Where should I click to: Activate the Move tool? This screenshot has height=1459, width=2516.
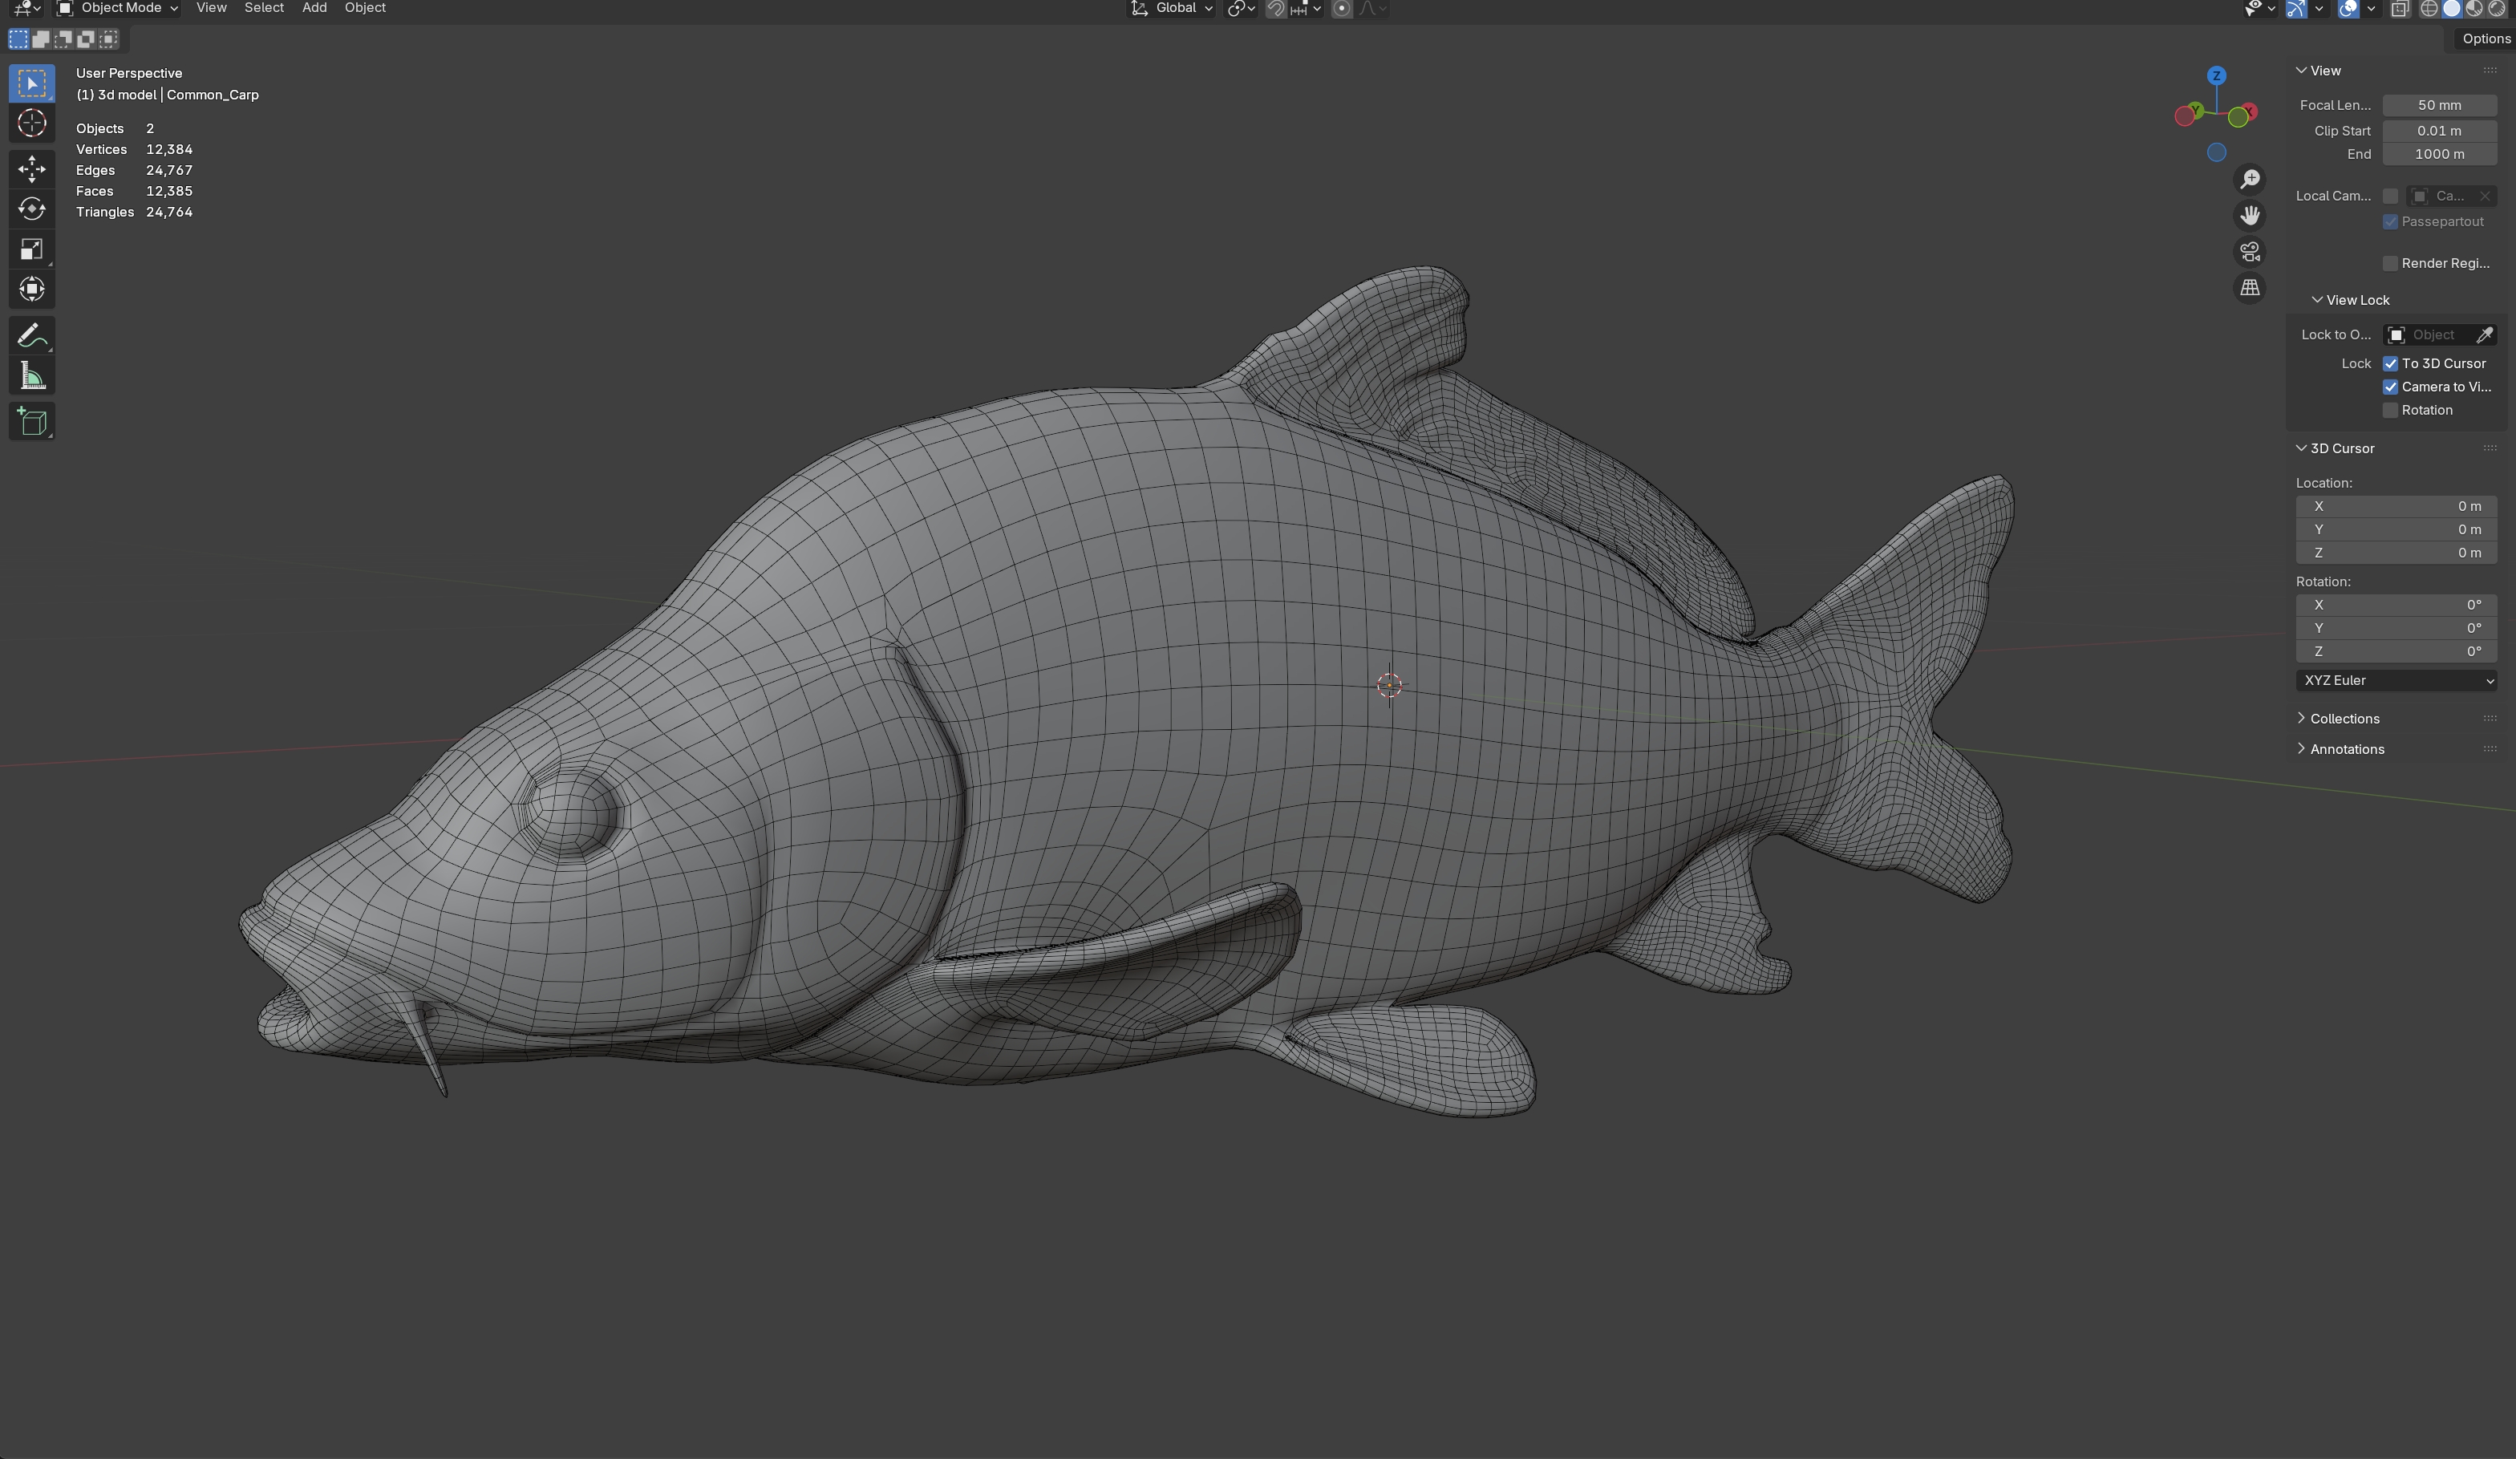(x=32, y=168)
